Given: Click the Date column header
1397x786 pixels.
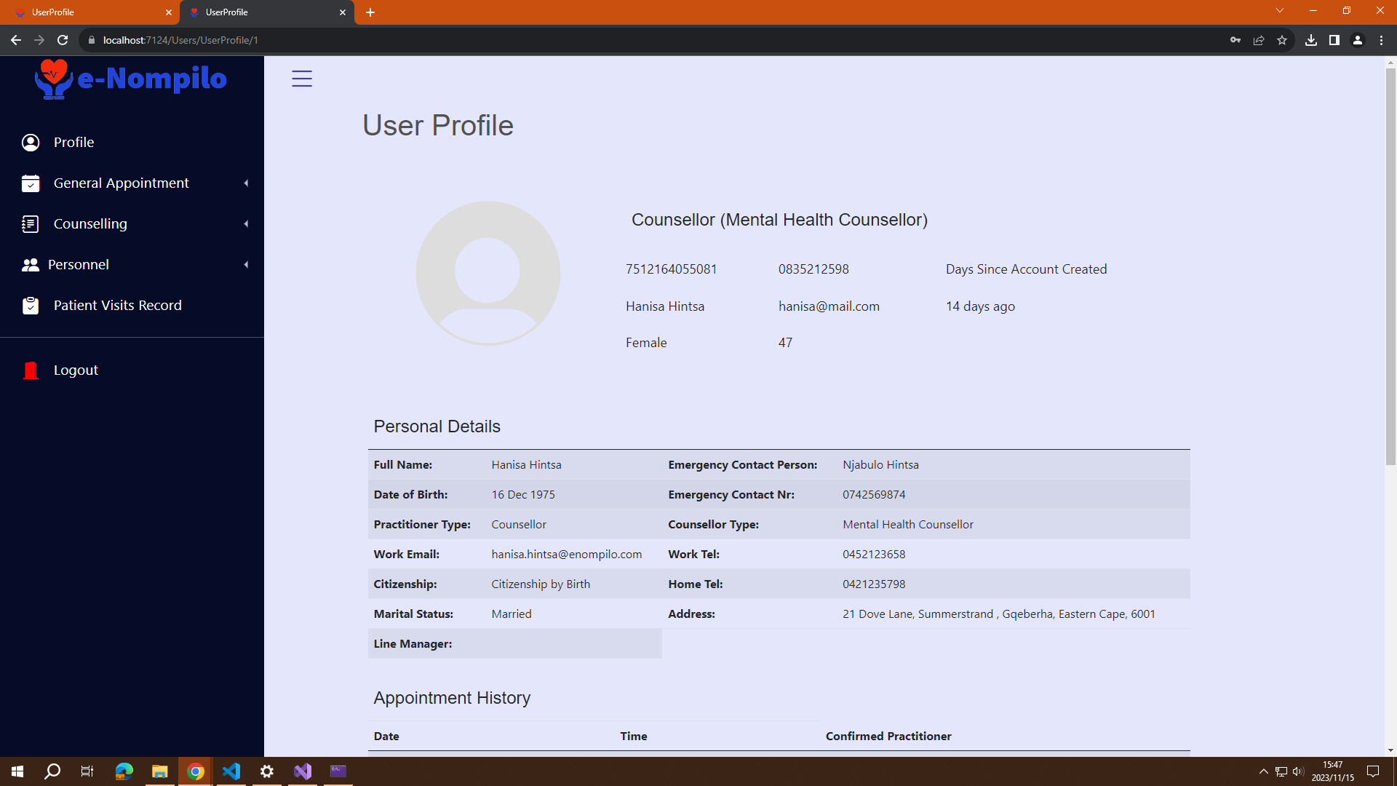Looking at the screenshot, I should [386, 737].
